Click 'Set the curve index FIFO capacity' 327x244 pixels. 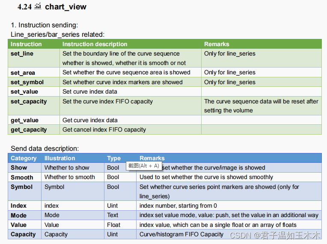pos(107,102)
